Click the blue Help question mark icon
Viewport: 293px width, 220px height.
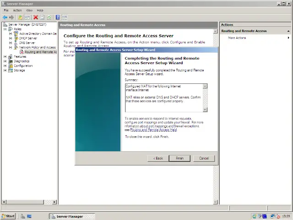click(58, 17)
